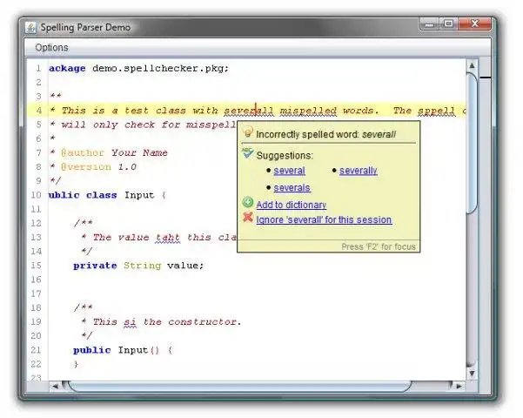Viewport: 523px width, 418px height.
Task: Click 'Incorrectly spelled word: severall' heading
Action: coord(325,135)
